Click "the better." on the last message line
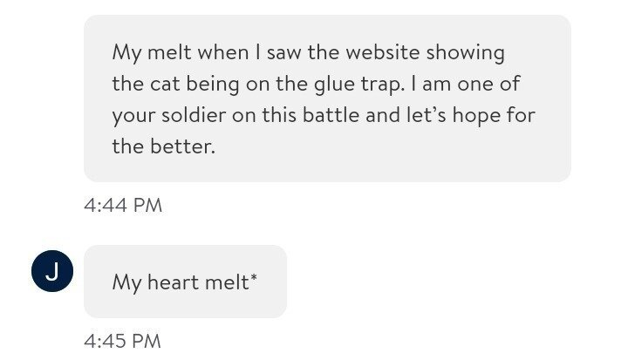This screenshot has height=353, width=628. pos(163,146)
